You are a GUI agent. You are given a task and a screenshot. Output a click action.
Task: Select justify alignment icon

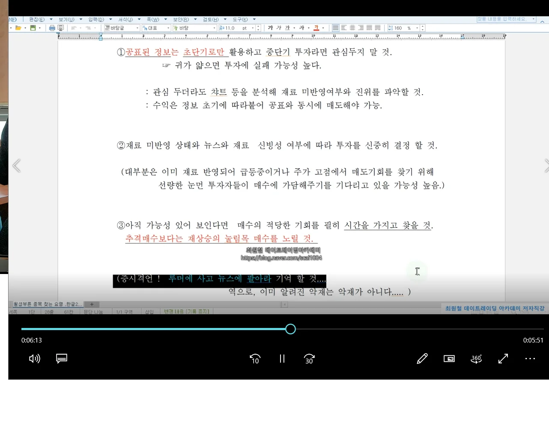pos(335,28)
